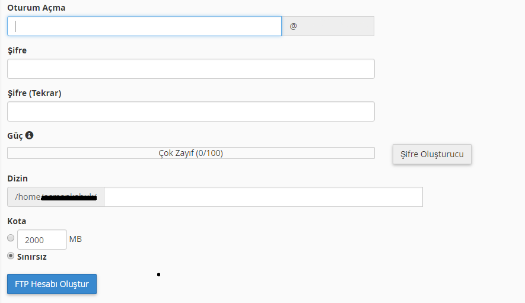Click the /home/ path prefix box
This screenshot has height=303, width=525.
tap(56, 197)
